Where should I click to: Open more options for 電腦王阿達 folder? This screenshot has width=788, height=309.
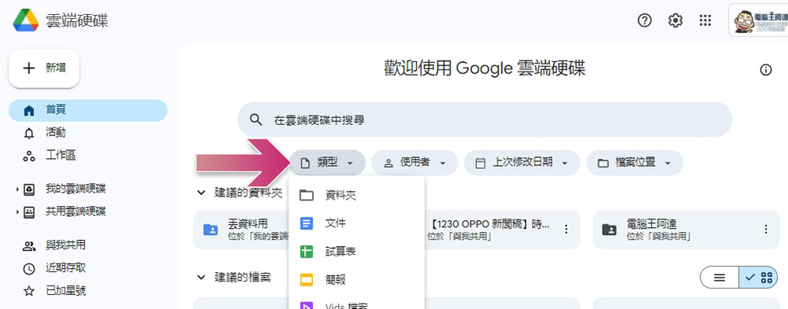pyautogui.click(x=766, y=230)
